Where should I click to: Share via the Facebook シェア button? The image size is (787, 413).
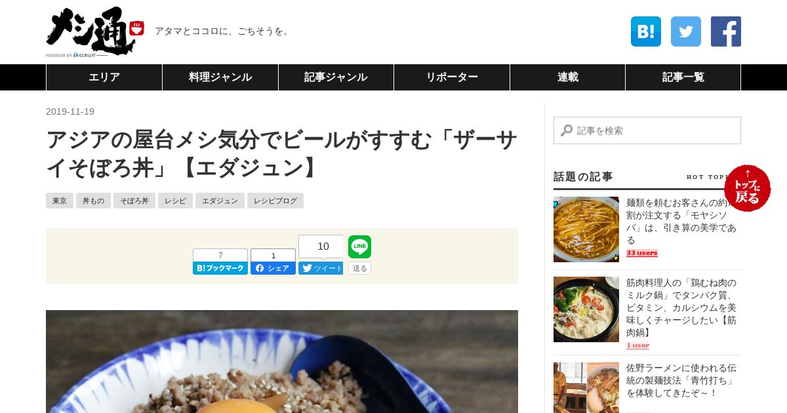click(x=273, y=268)
